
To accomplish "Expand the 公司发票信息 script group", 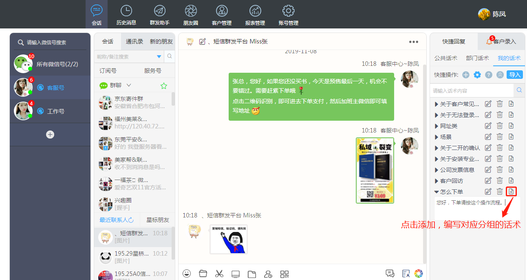I will tap(437, 170).
